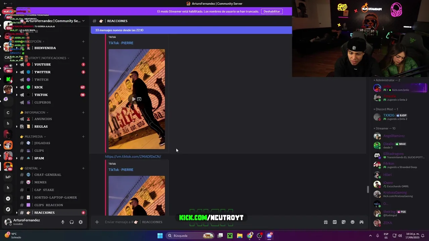Open Discord user settings gear

click(x=80, y=222)
